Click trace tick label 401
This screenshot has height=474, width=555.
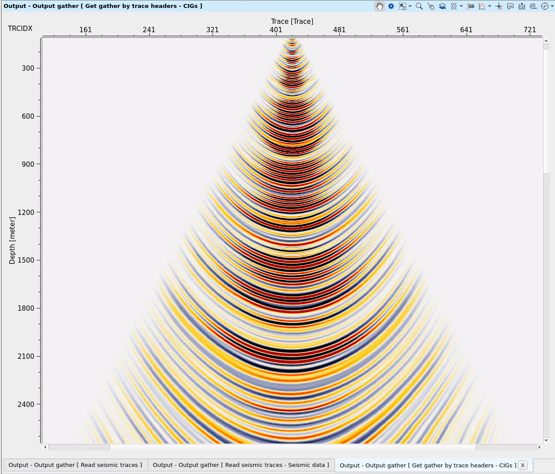pos(276,30)
